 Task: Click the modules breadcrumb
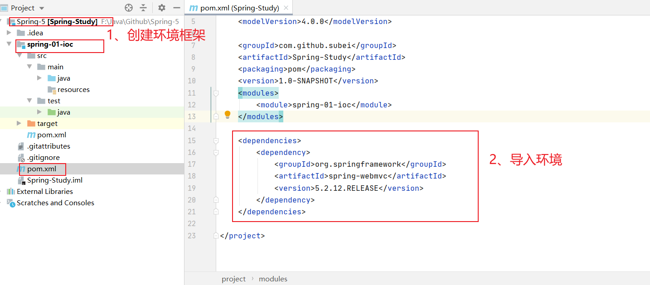273,279
